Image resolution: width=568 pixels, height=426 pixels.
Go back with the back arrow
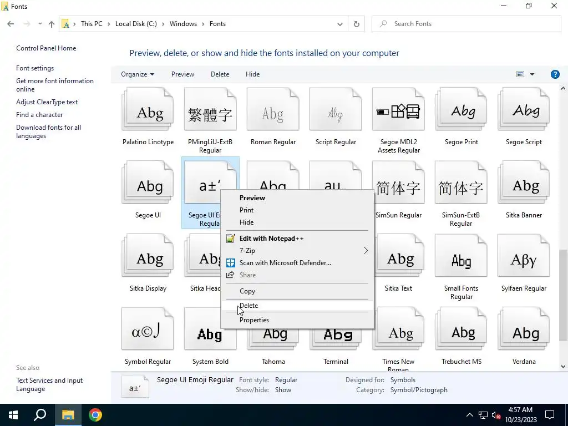[11, 24]
